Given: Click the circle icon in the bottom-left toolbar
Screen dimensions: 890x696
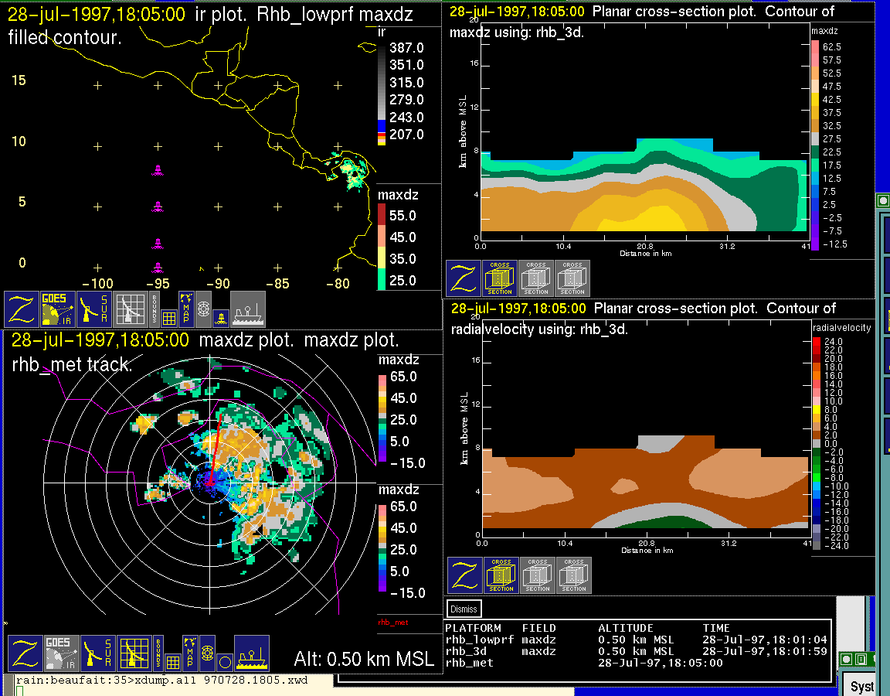Looking at the screenshot, I should (x=224, y=662).
